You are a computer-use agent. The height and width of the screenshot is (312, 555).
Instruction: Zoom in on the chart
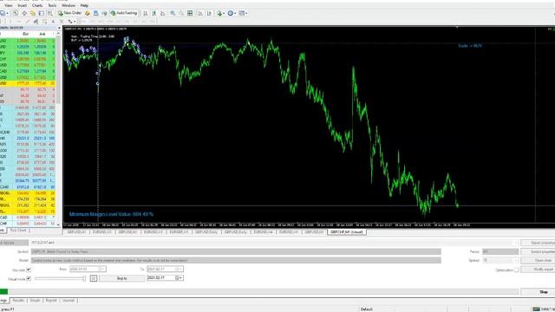point(173,13)
